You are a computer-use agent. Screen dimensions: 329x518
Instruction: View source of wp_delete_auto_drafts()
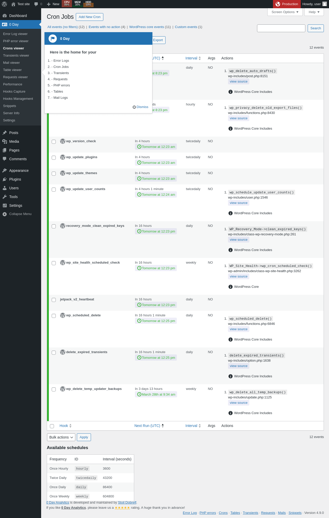[x=239, y=82]
